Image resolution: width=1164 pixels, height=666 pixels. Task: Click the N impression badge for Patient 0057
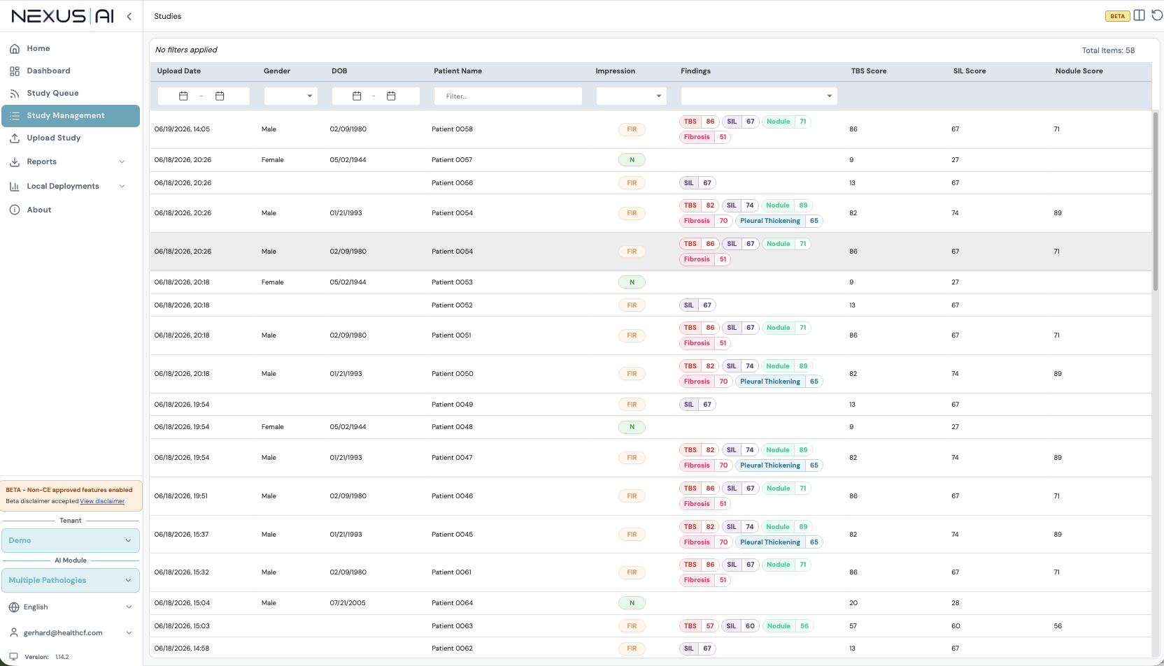click(x=632, y=160)
